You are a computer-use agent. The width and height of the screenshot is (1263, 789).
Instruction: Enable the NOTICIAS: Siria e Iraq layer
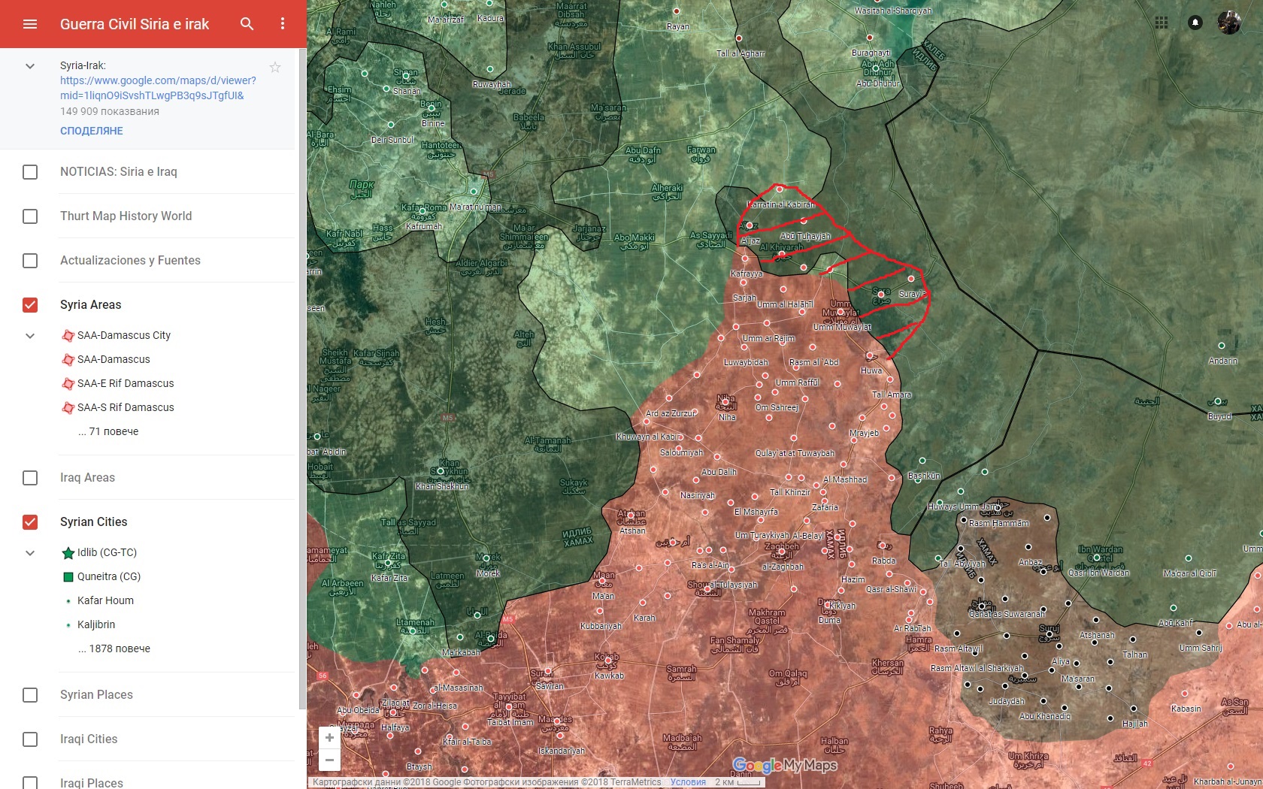pos(30,172)
